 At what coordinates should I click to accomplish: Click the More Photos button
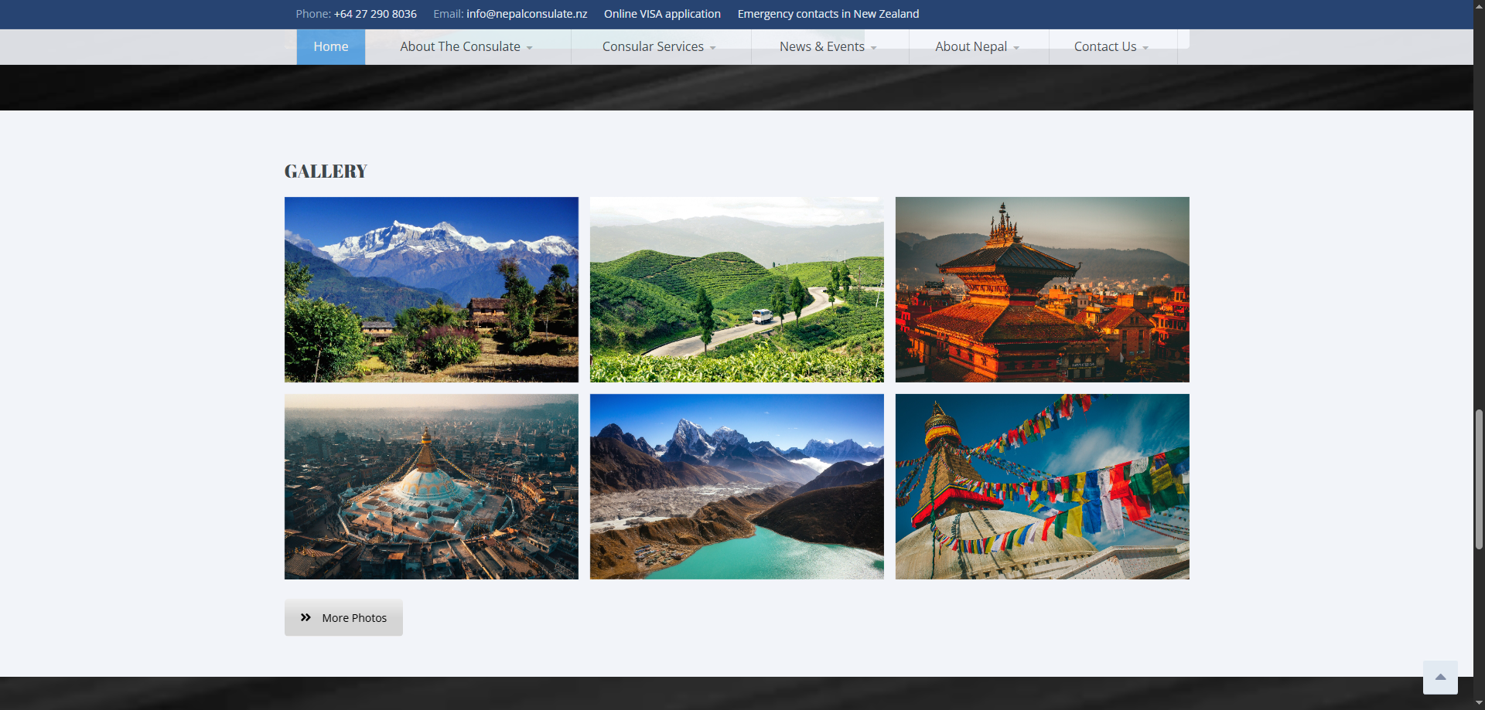[x=343, y=617]
